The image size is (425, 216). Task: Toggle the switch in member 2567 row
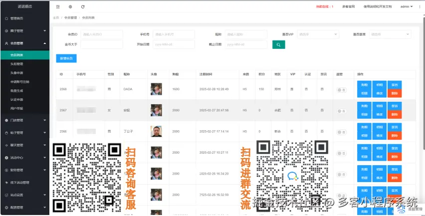point(342,111)
